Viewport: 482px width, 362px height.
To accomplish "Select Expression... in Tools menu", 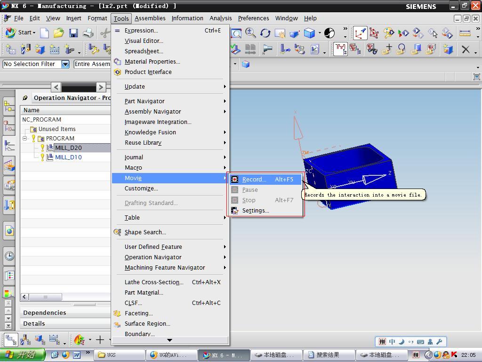I will [x=170, y=31].
